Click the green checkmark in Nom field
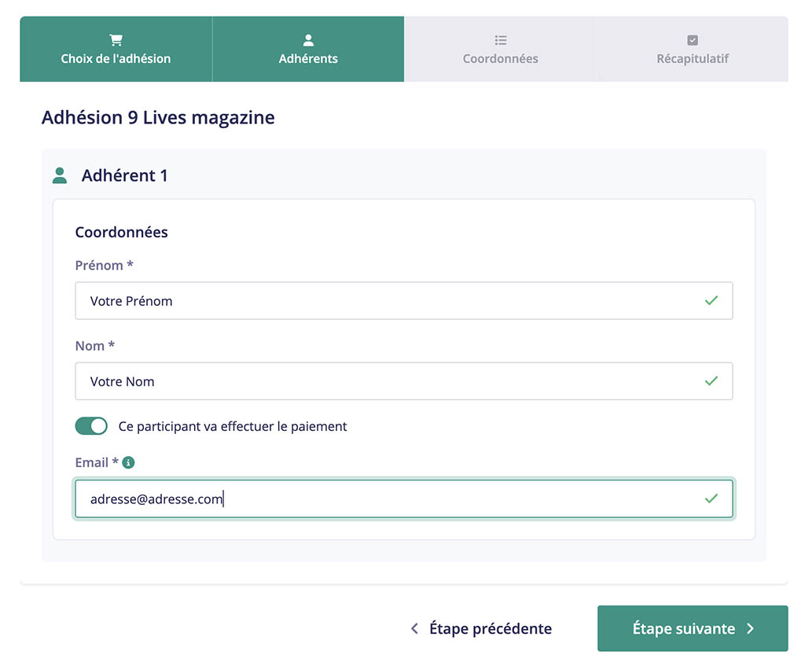The width and height of the screenshot is (805, 666). [711, 381]
